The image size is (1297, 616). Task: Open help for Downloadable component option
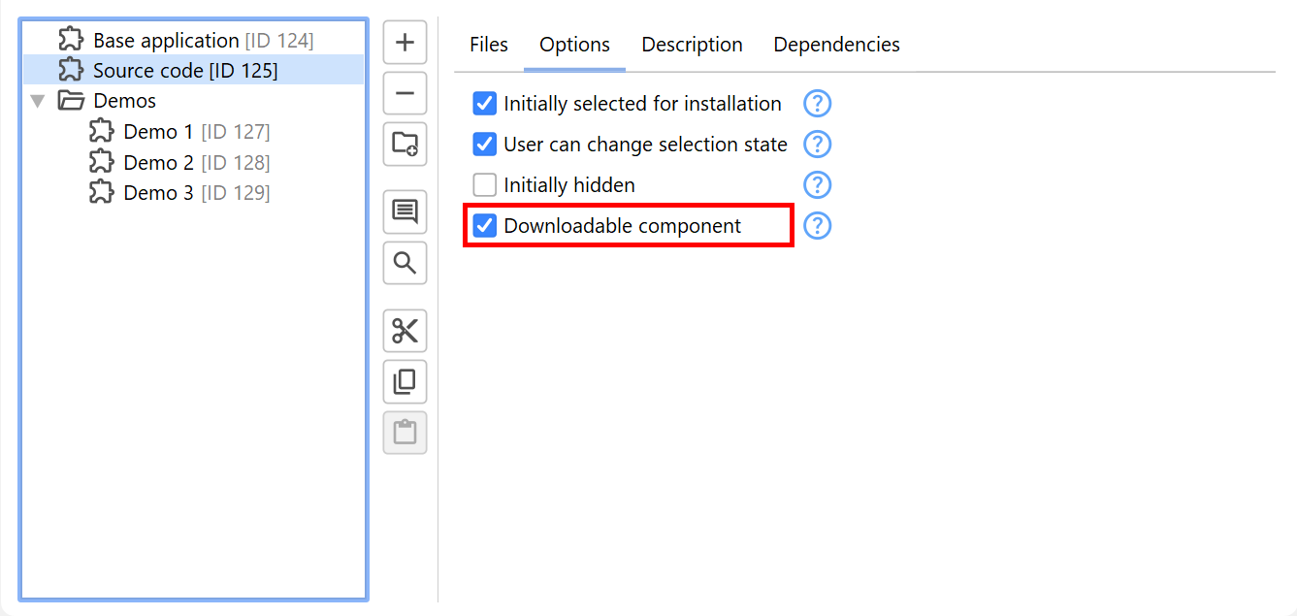click(x=818, y=226)
